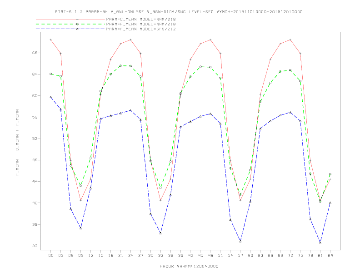
Task: Click x-axis tick label 75
Action: (x=300, y=255)
